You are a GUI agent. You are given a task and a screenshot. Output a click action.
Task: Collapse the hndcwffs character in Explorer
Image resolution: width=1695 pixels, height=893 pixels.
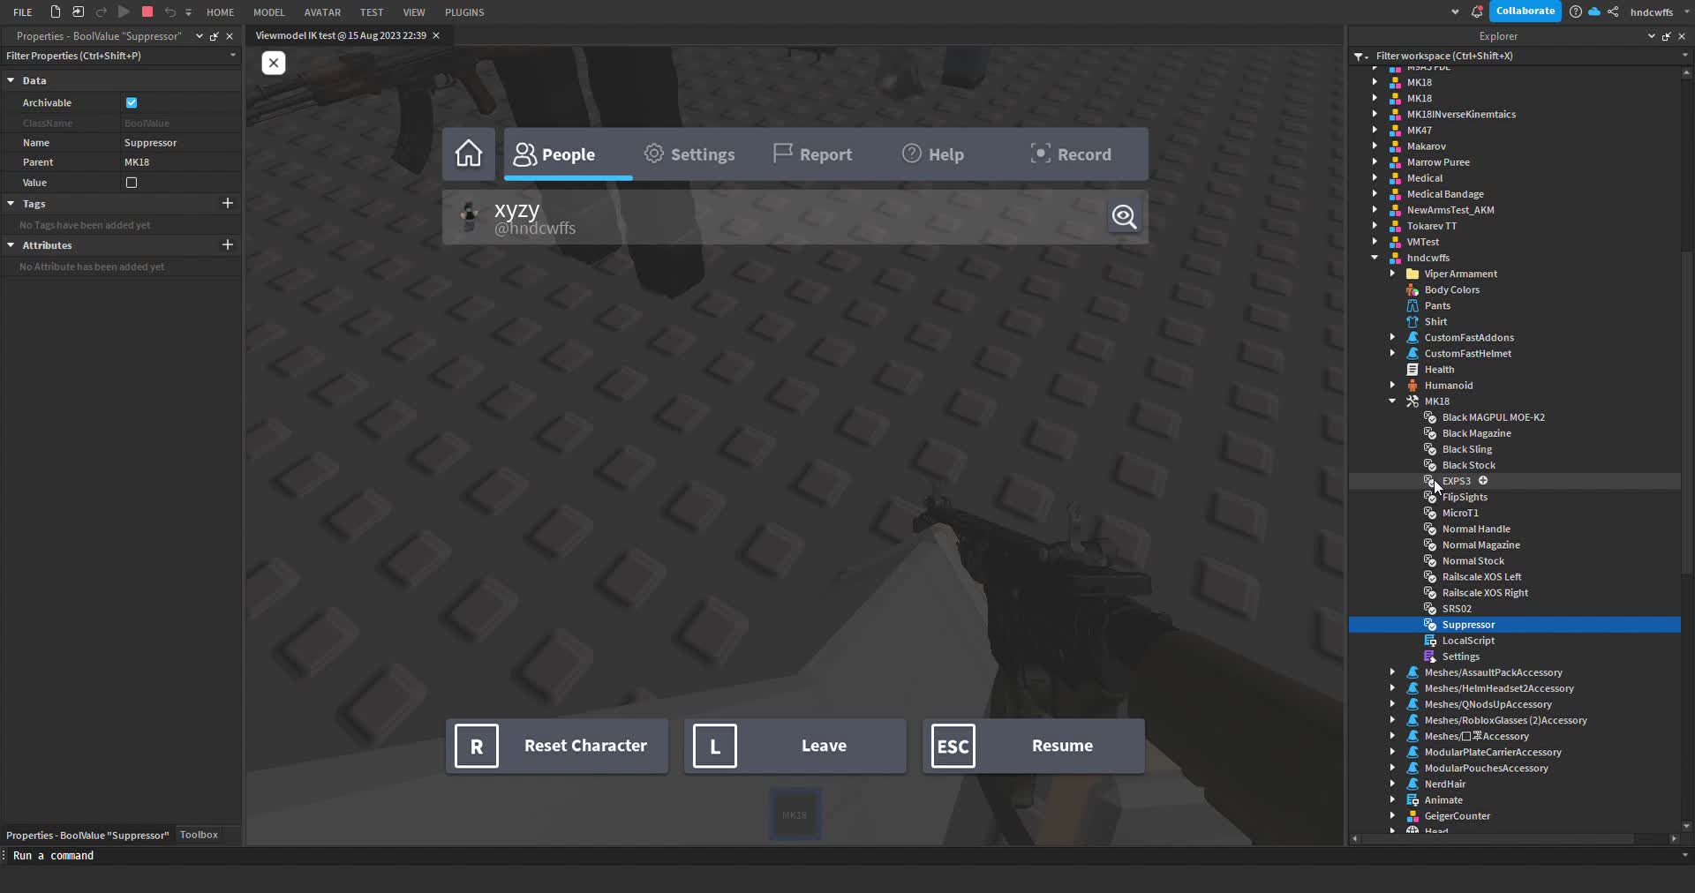tap(1375, 258)
